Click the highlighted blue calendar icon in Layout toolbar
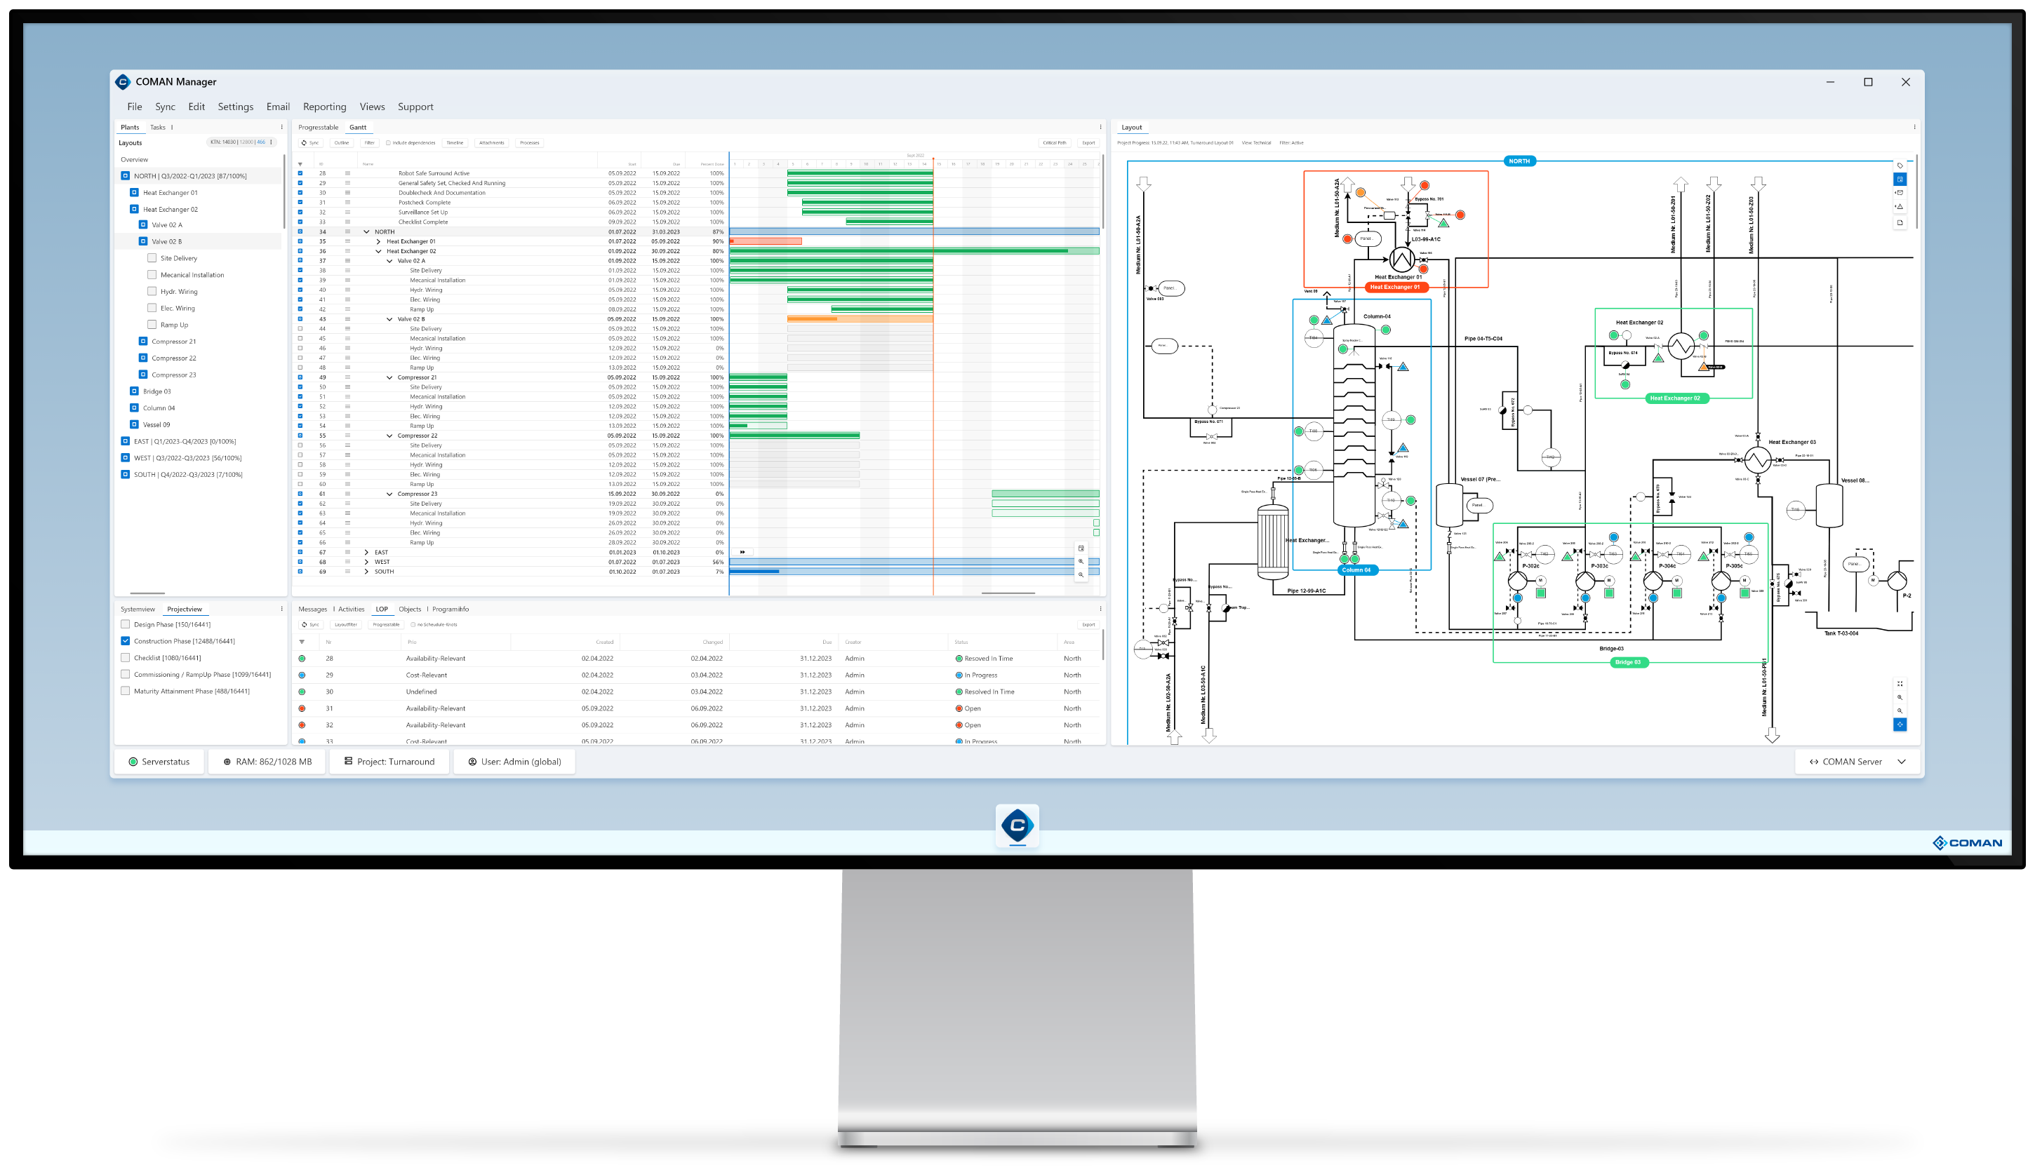The width and height of the screenshot is (2035, 1172). [x=1900, y=180]
